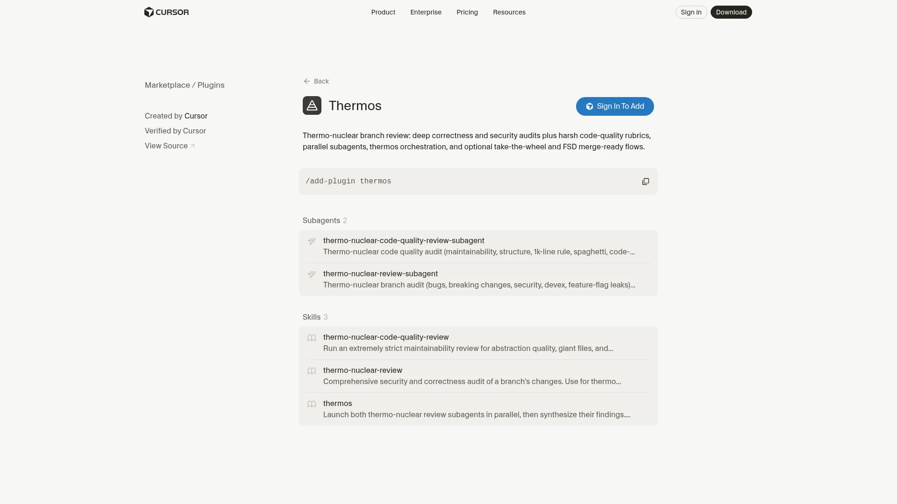Click the book icon beside thermos skill

click(312, 404)
